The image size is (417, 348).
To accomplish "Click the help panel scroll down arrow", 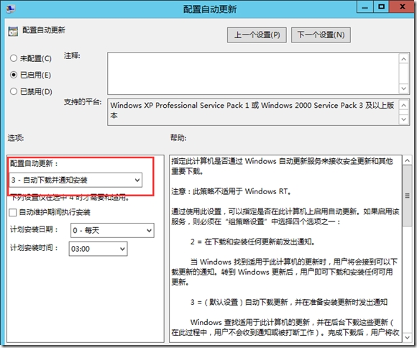I will pos(407,337).
